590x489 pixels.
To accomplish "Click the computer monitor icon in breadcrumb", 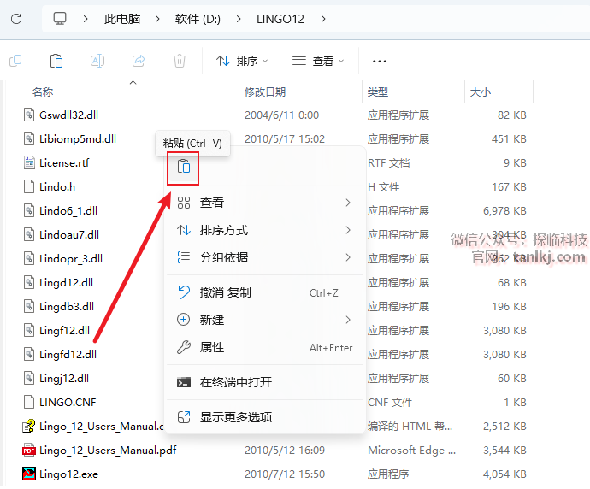I will point(60,19).
